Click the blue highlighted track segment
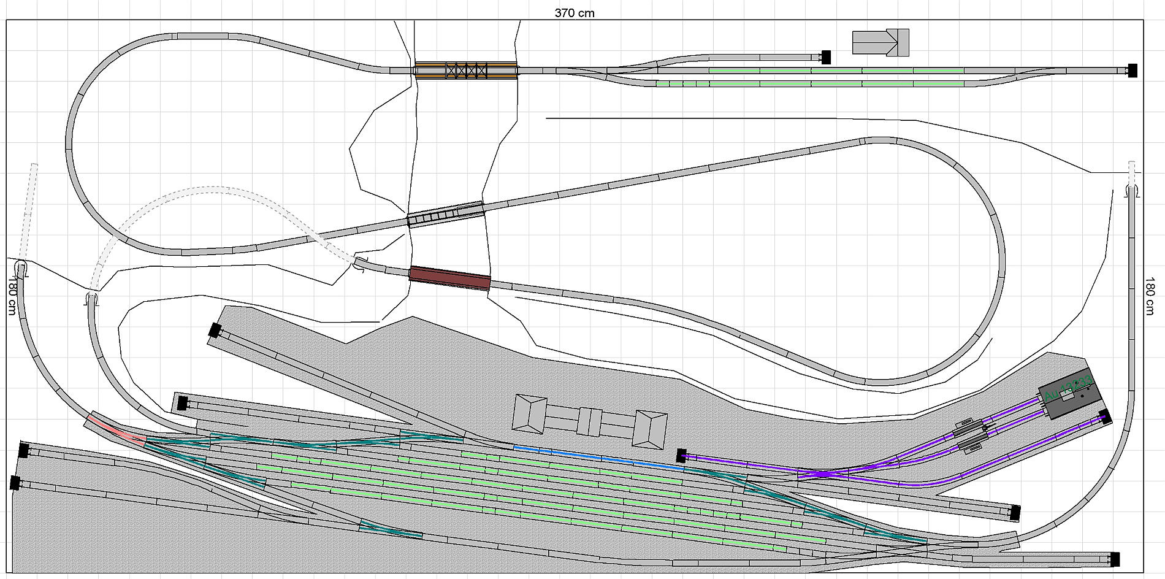Image resolution: width=1165 pixels, height=579 pixels. pyautogui.click(x=598, y=458)
